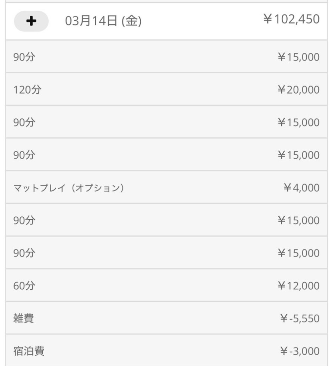Click the ¥-5,550 miscellaneous deduction
330x366 pixels.
tap(300, 319)
